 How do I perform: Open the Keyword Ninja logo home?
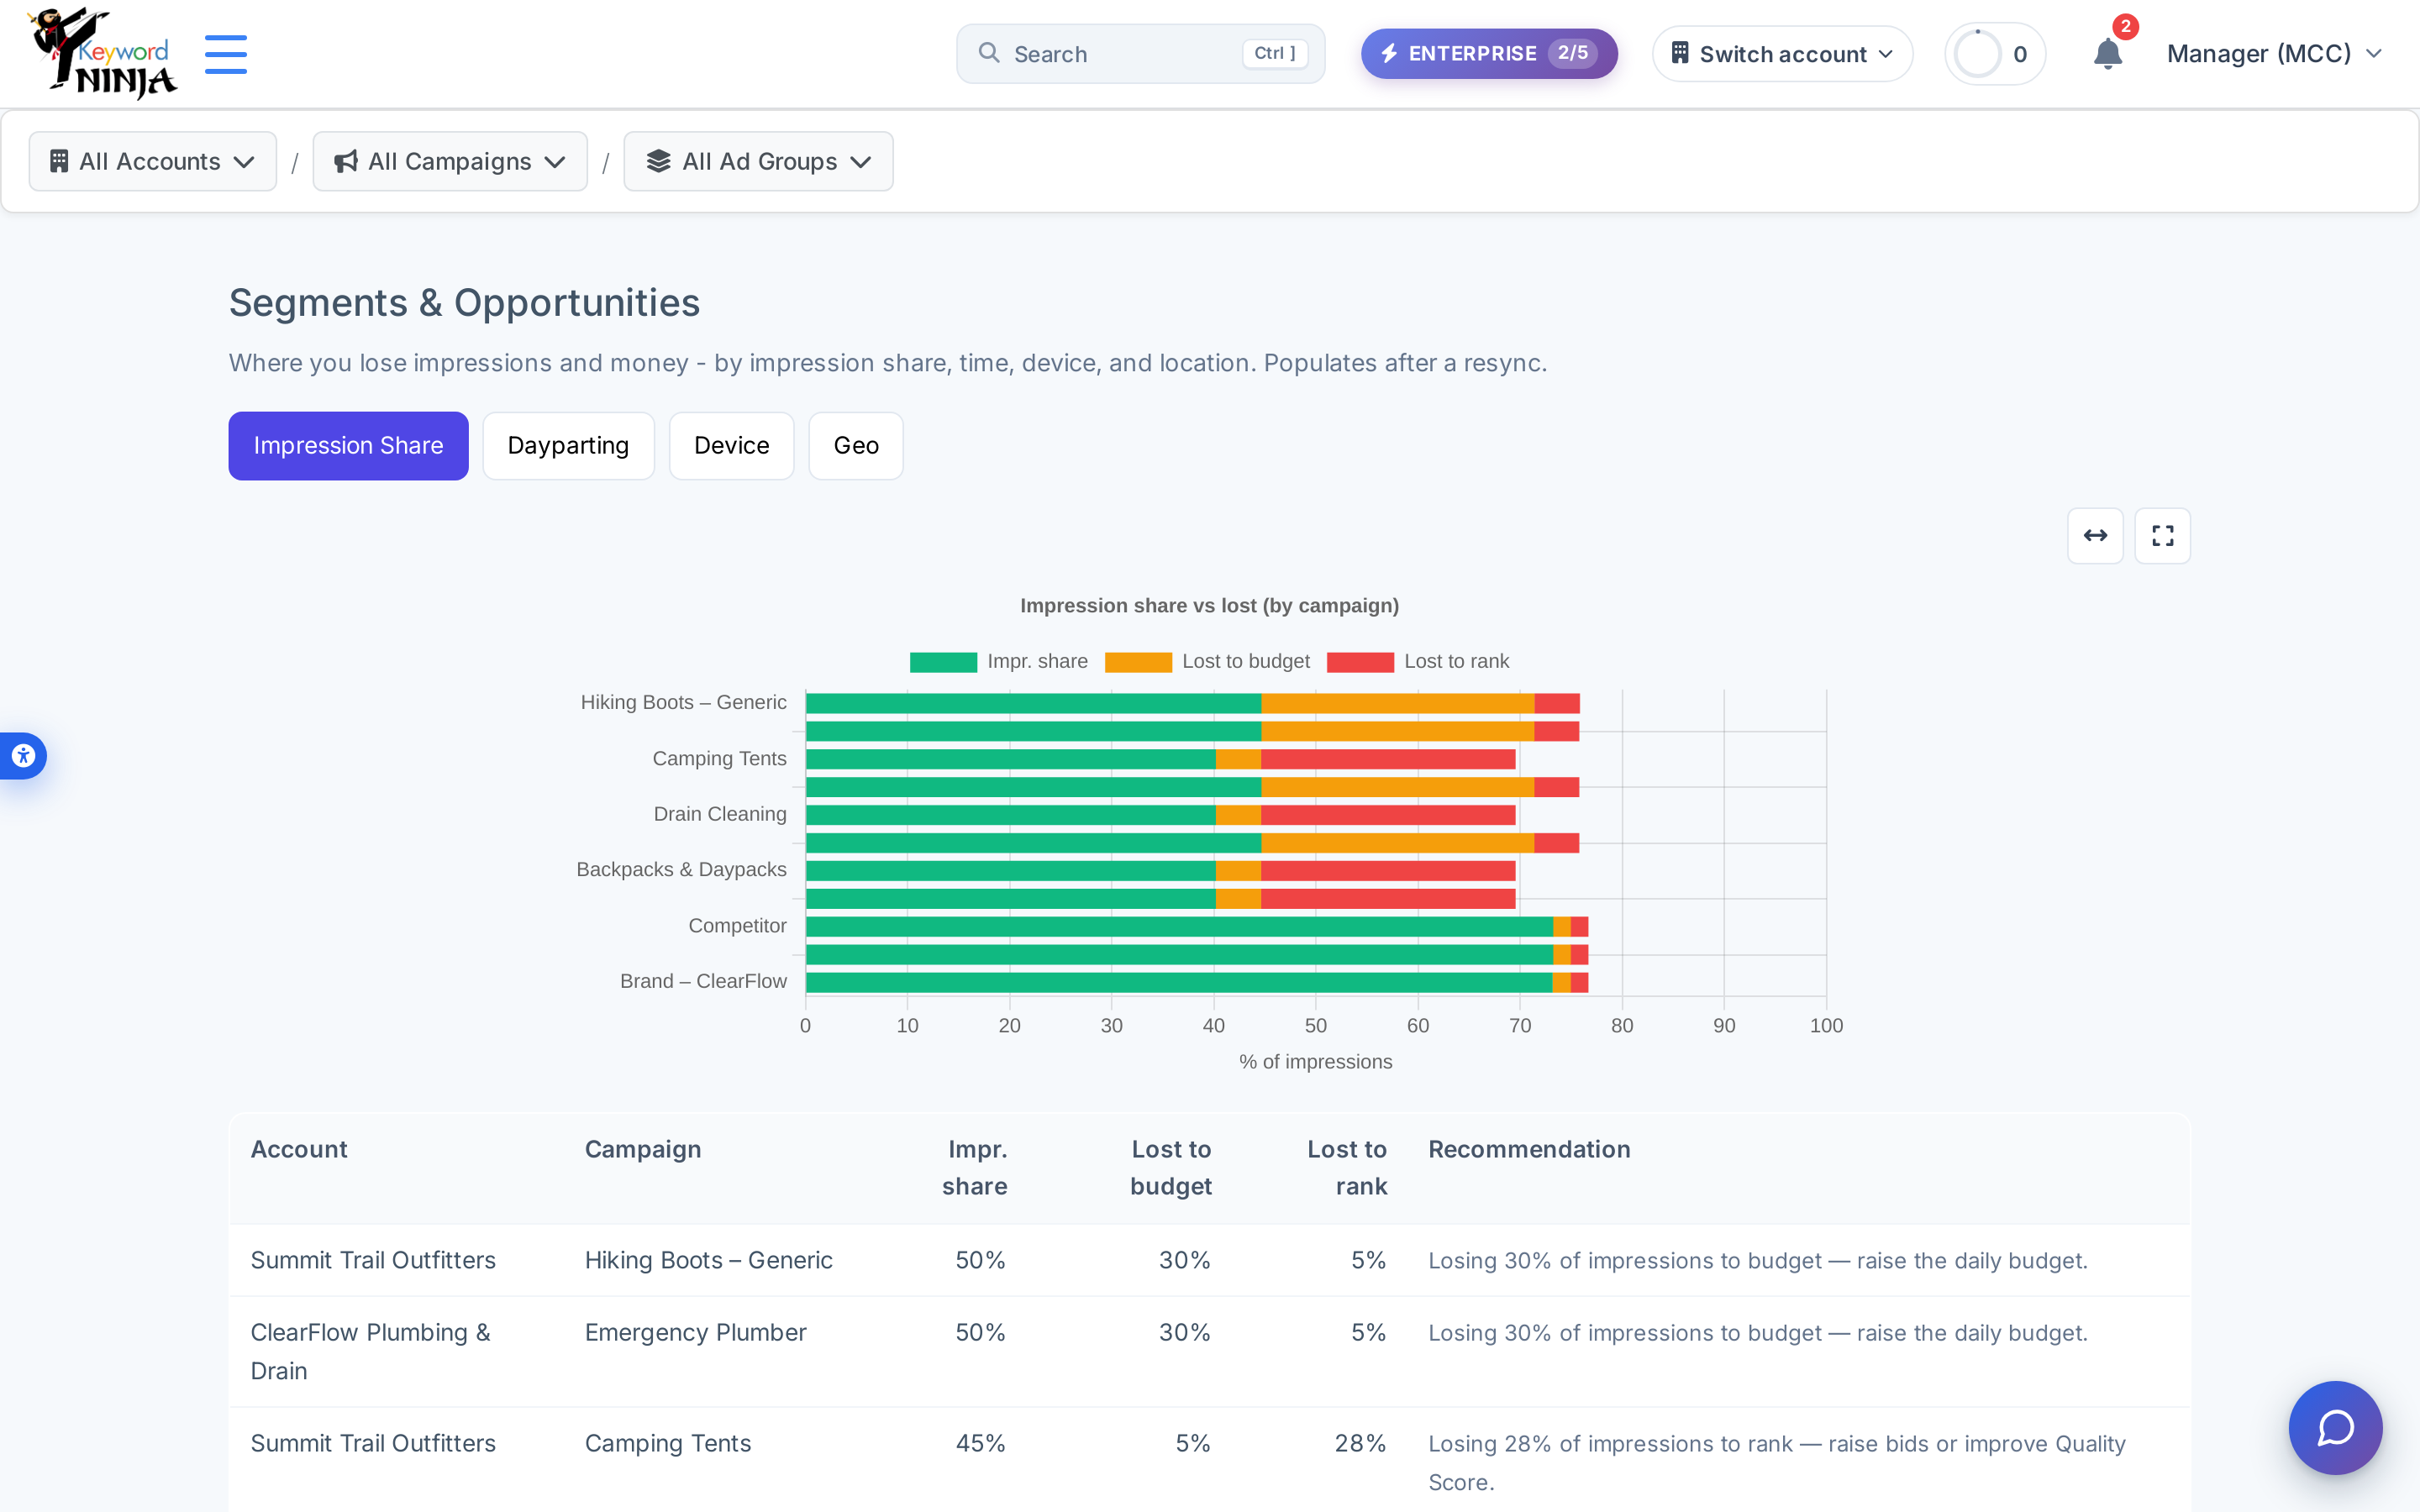(x=103, y=54)
